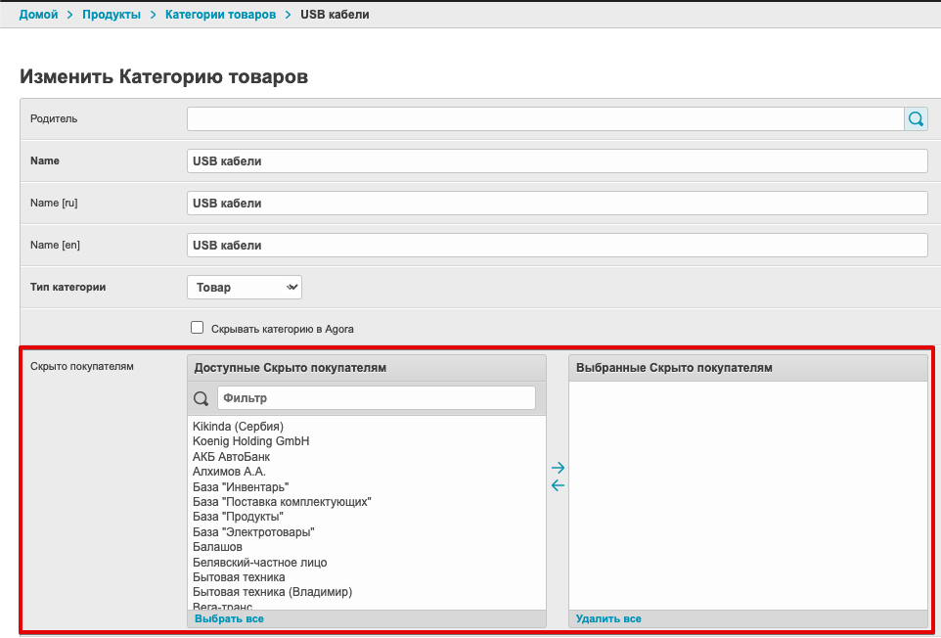
Task: Focus the Фильтр search input
Action: [376, 398]
